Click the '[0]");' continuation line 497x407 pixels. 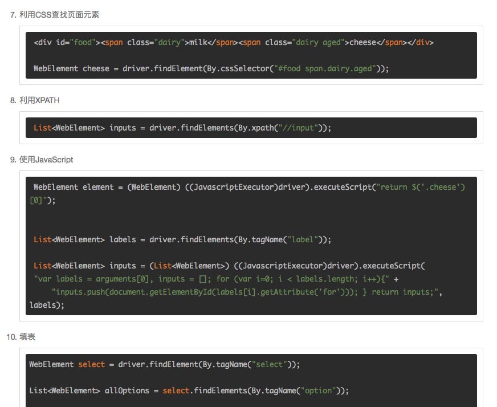[43, 200]
